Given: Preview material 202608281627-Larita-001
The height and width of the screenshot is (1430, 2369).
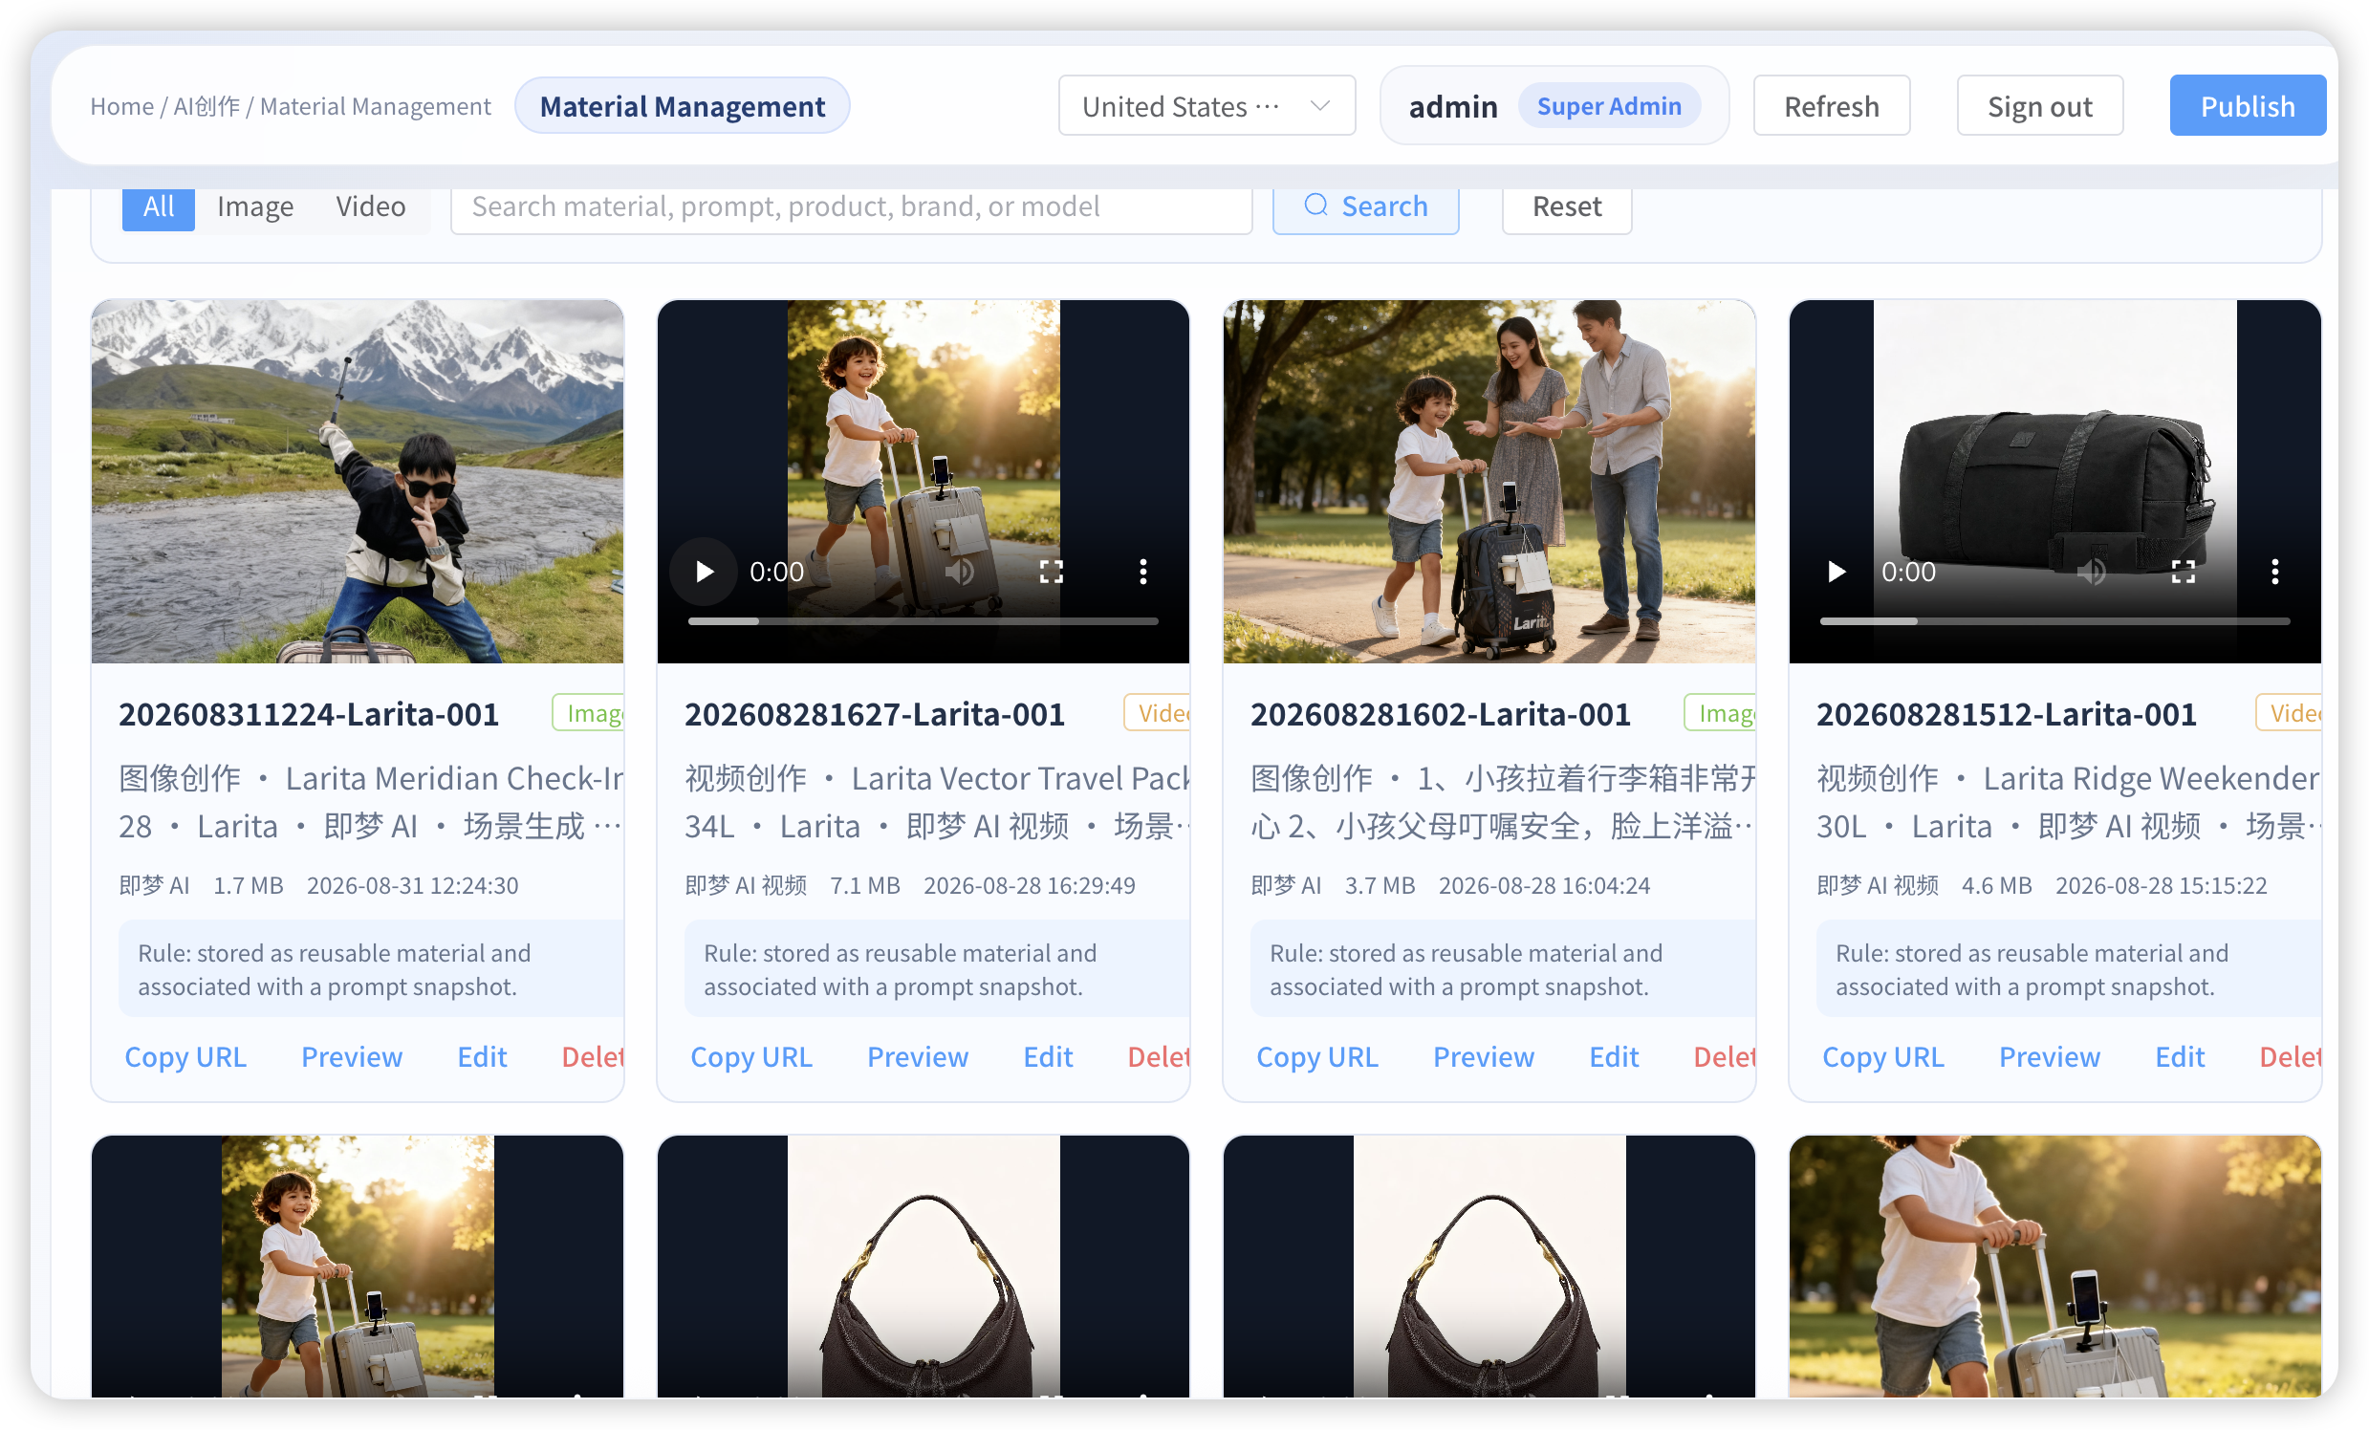Looking at the screenshot, I should click(x=918, y=1056).
